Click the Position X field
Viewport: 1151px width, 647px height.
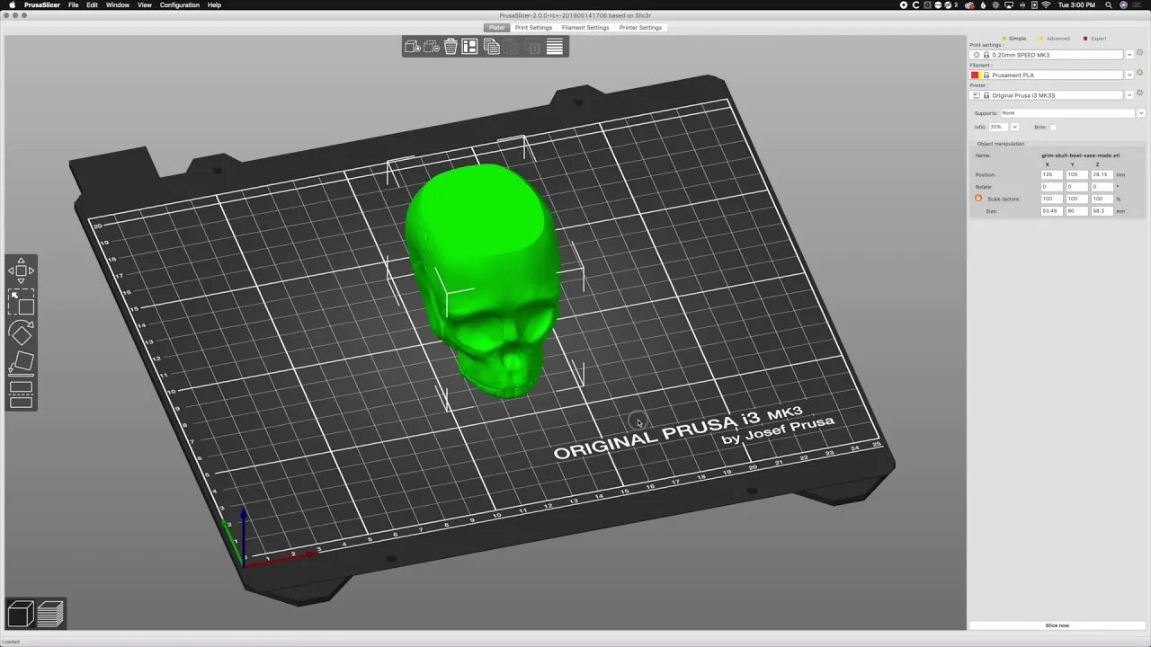pos(1050,174)
